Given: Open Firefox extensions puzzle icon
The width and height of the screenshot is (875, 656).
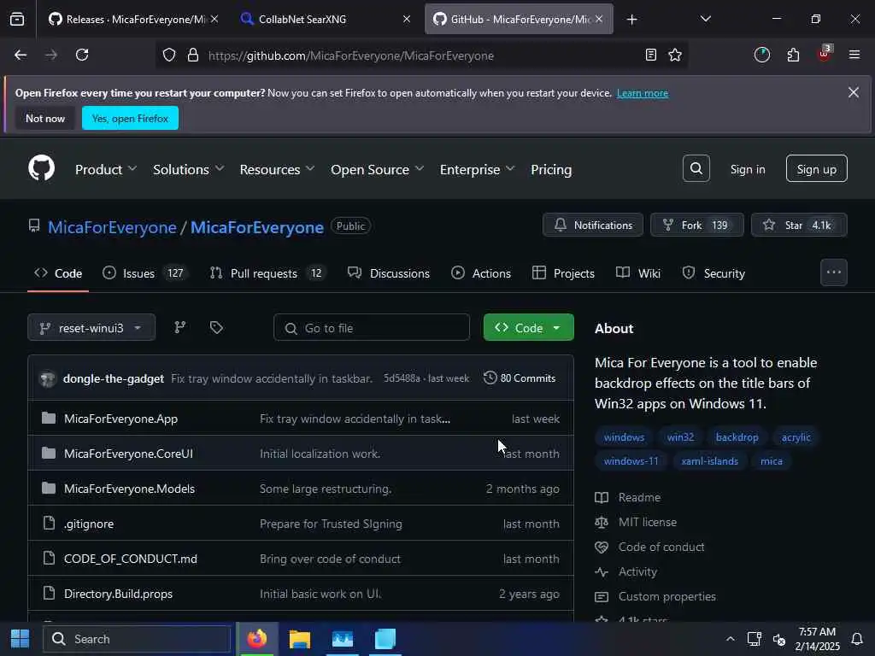Looking at the screenshot, I should (793, 55).
